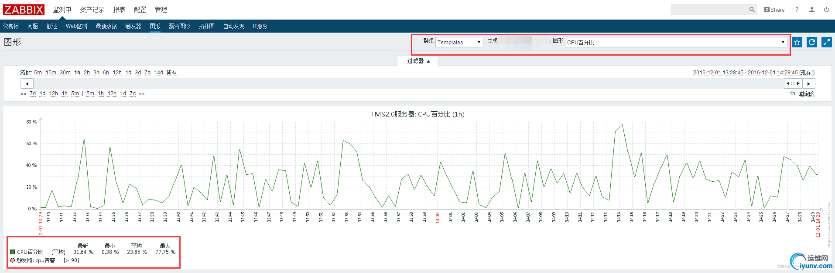Set zoom to 6h
This screenshot has width=835, height=273.
[106, 73]
